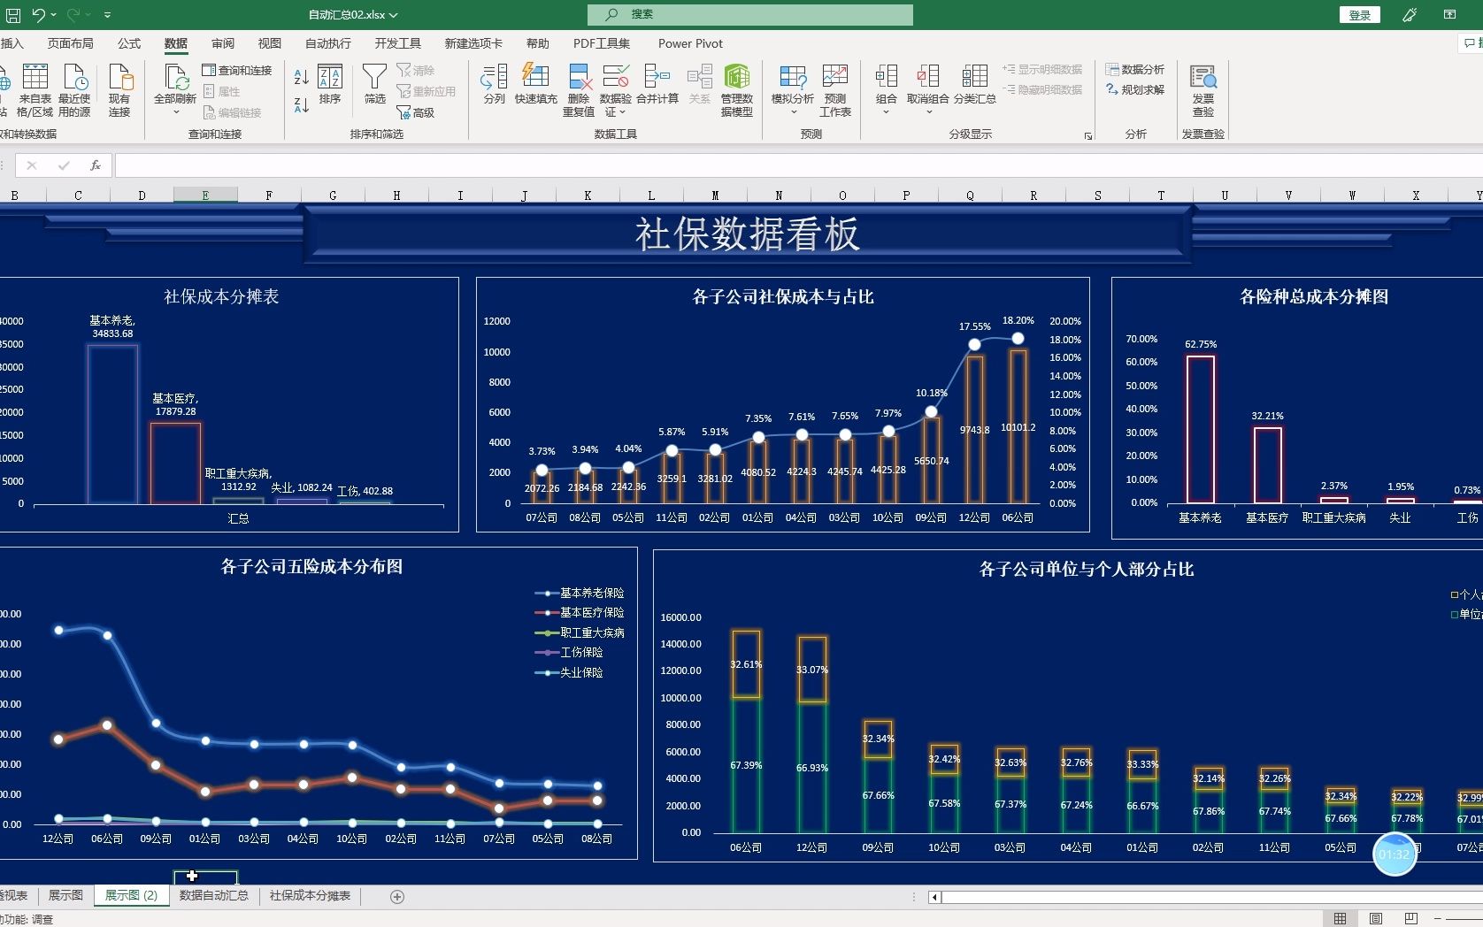The width and height of the screenshot is (1483, 927).
Task: Click the insert function fx icon
Action: pyautogui.click(x=96, y=165)
